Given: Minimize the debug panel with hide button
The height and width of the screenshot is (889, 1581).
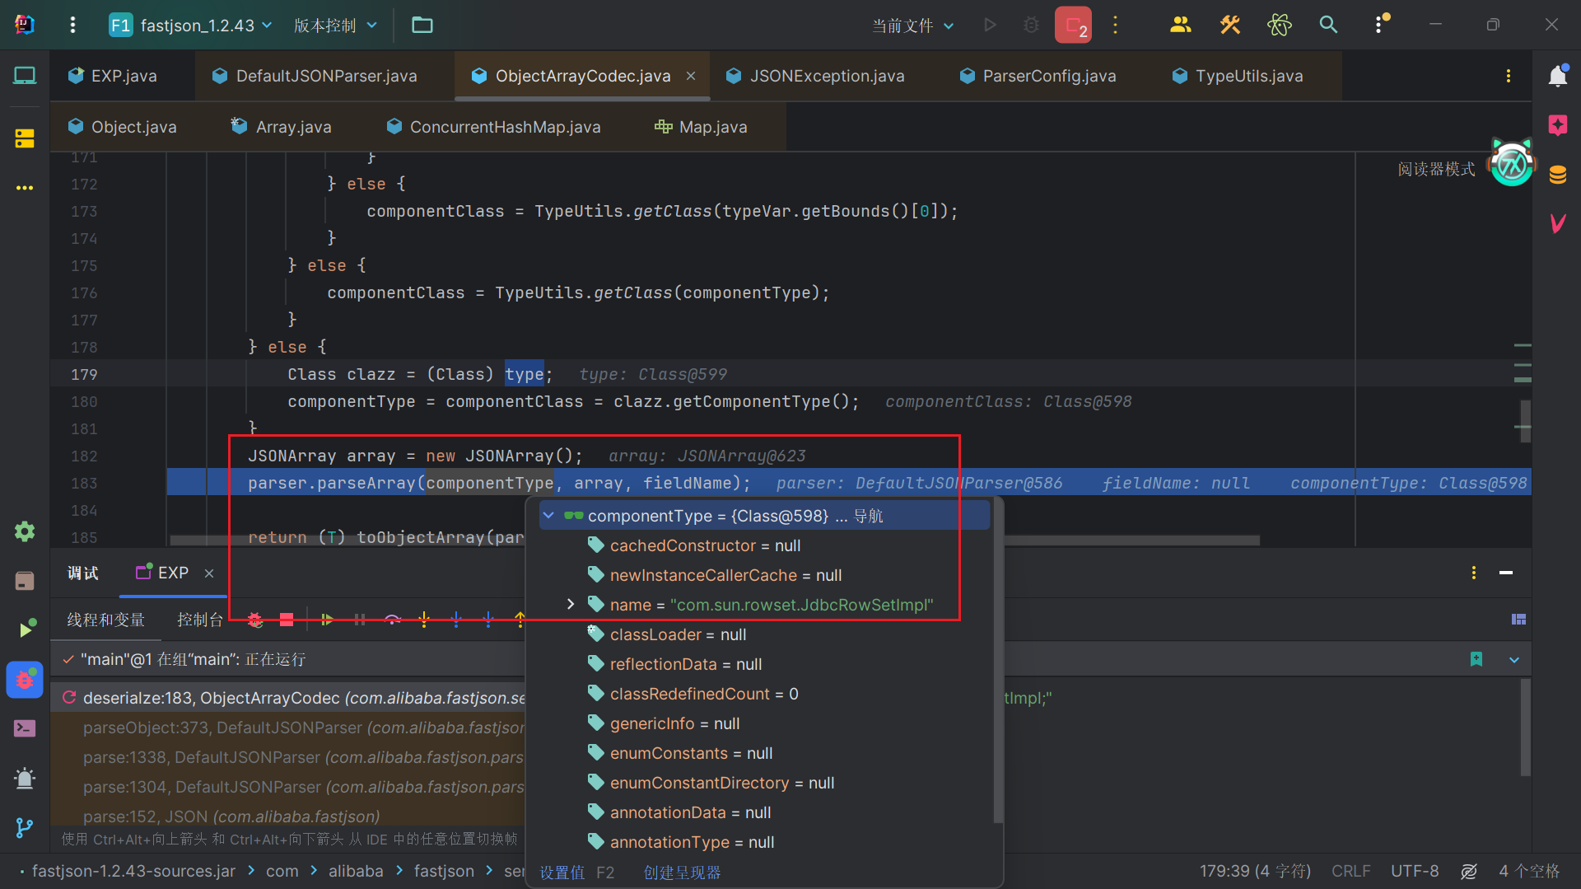Looking at the screenshot, I should coord(1506,573).
